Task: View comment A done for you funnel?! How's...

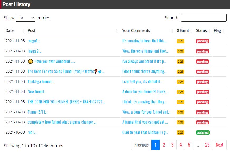Action: [x=145, y=92]
